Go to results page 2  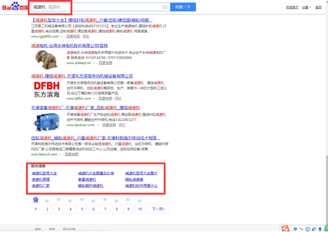coord(47,209)
